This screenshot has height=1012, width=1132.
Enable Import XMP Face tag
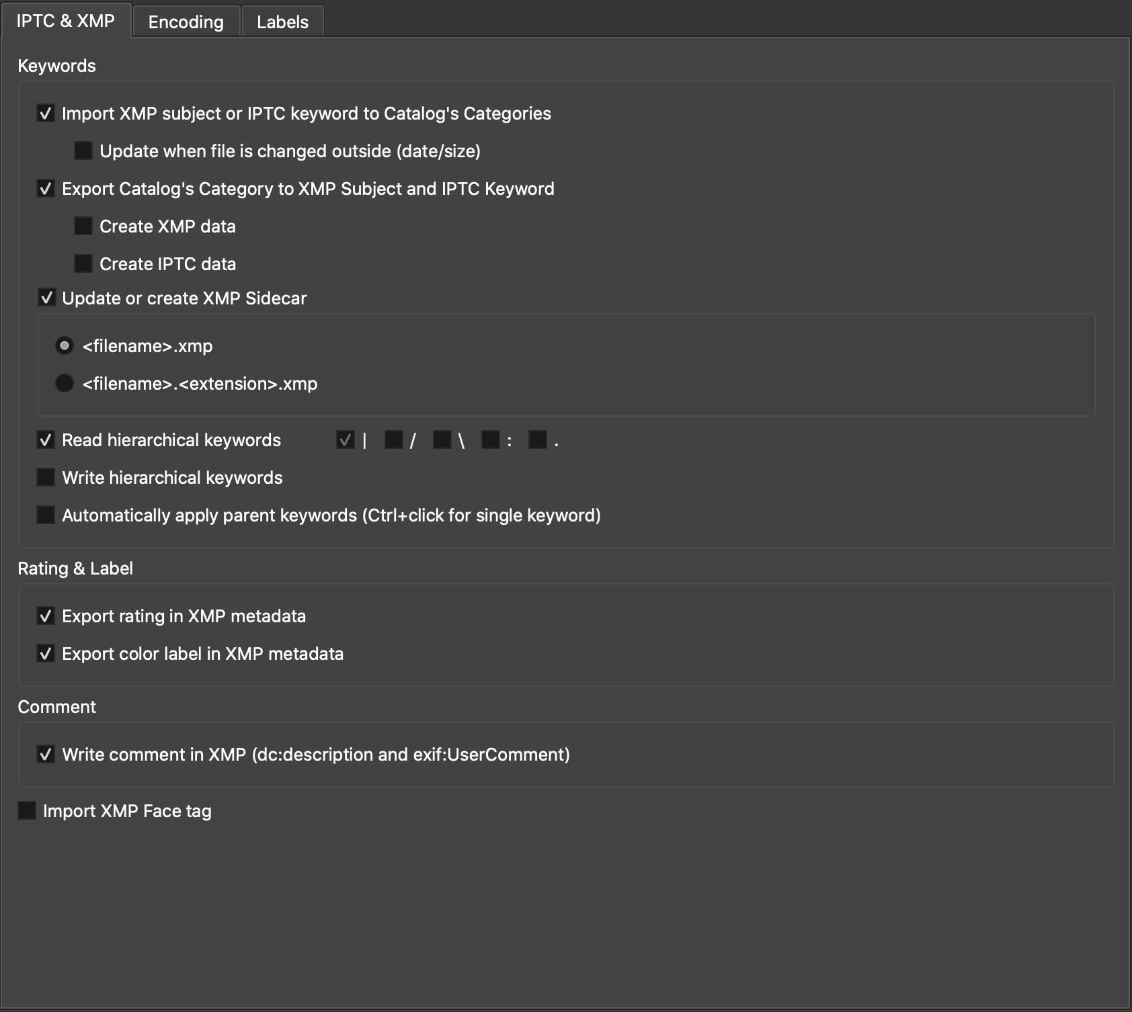click(x=27, y=811)
